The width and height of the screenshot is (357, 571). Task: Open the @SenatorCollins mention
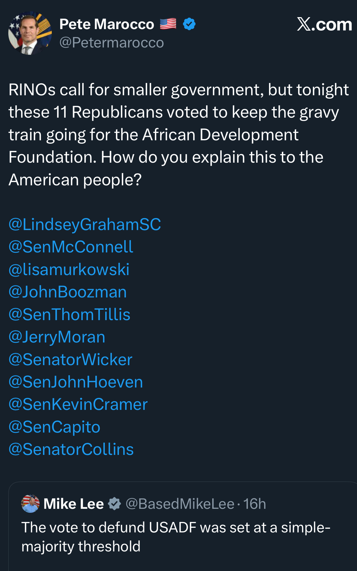pos(71,449)
